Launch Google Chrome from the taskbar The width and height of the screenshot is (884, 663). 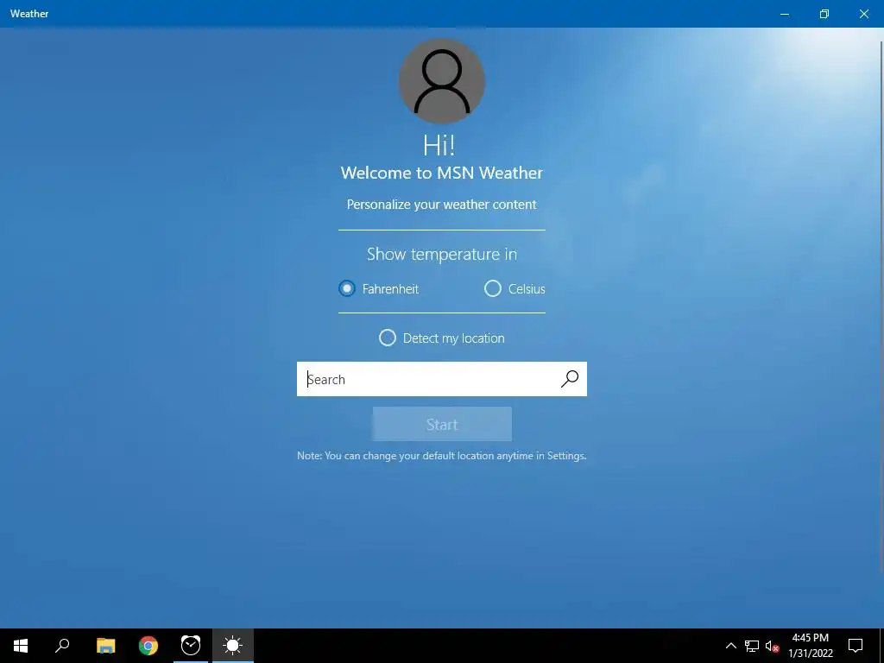[x=148, y=646]
